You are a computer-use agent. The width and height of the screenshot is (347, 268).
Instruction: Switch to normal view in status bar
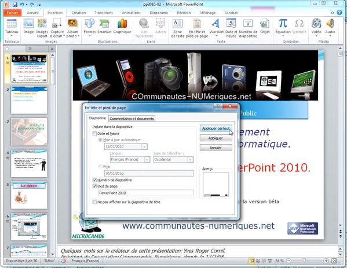pyautogui.click(x=251, y=261)
